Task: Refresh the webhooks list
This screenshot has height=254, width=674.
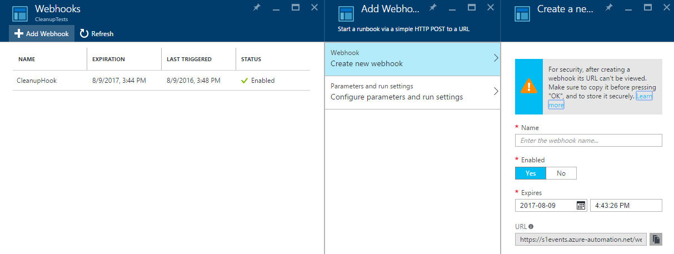Action: [97, 33]
